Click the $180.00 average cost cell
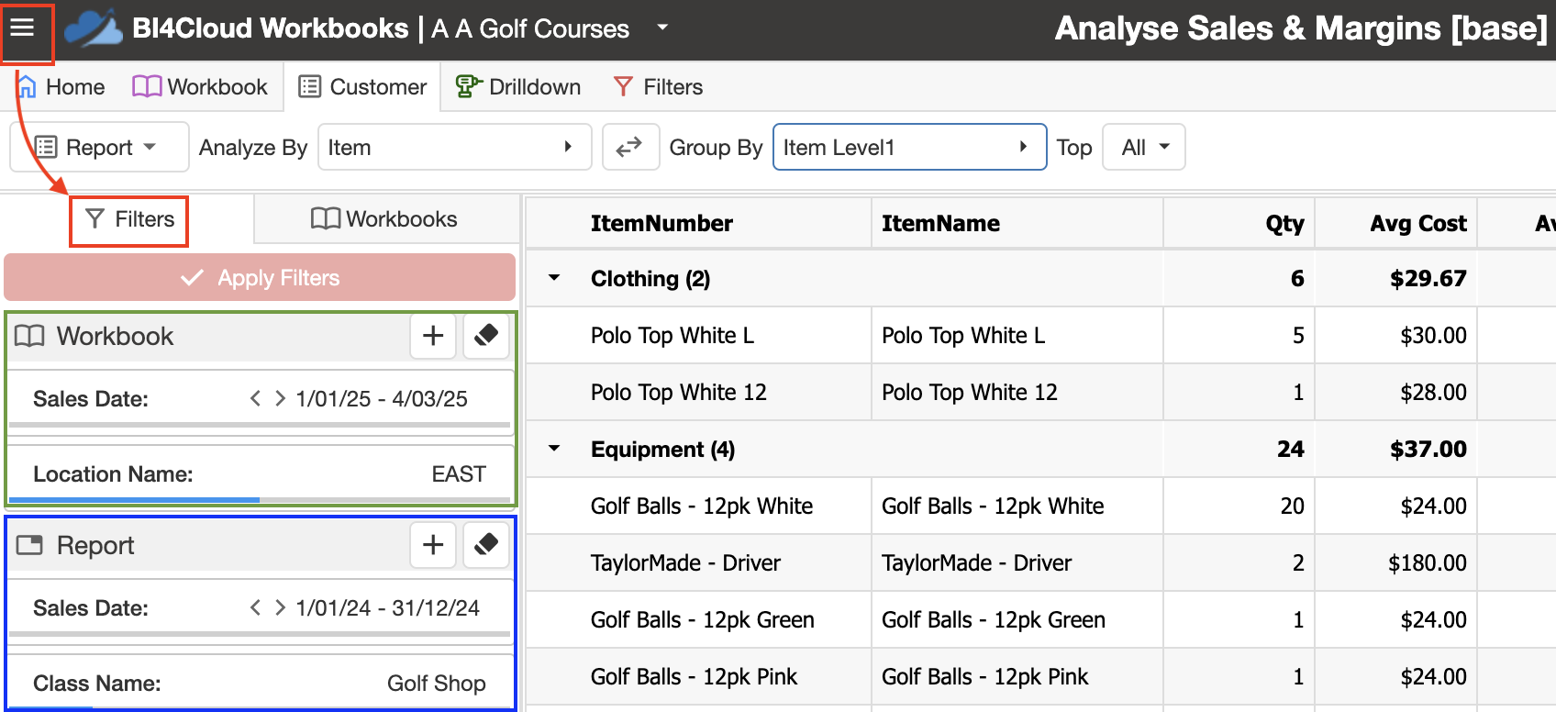 pyautogui.click(x=1427, y=562)
